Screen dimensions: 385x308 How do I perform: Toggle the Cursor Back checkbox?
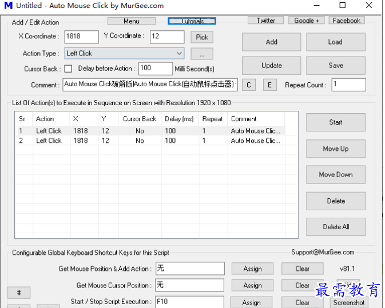point(68,69)
